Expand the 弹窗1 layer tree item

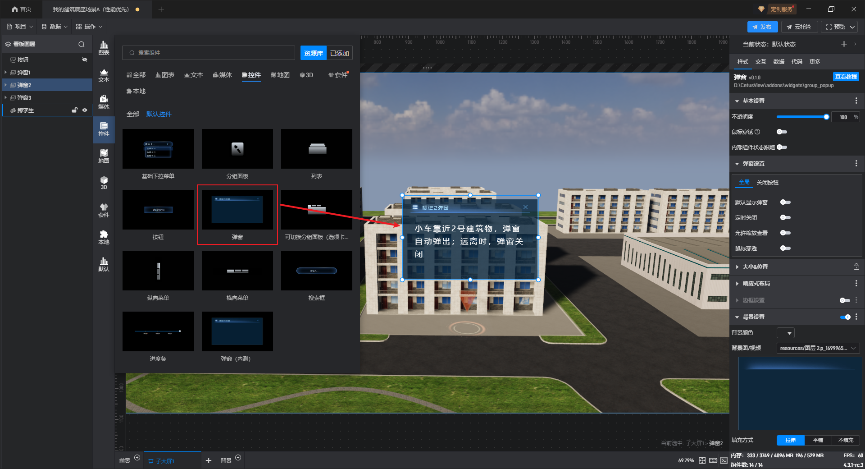coord(5,73)
